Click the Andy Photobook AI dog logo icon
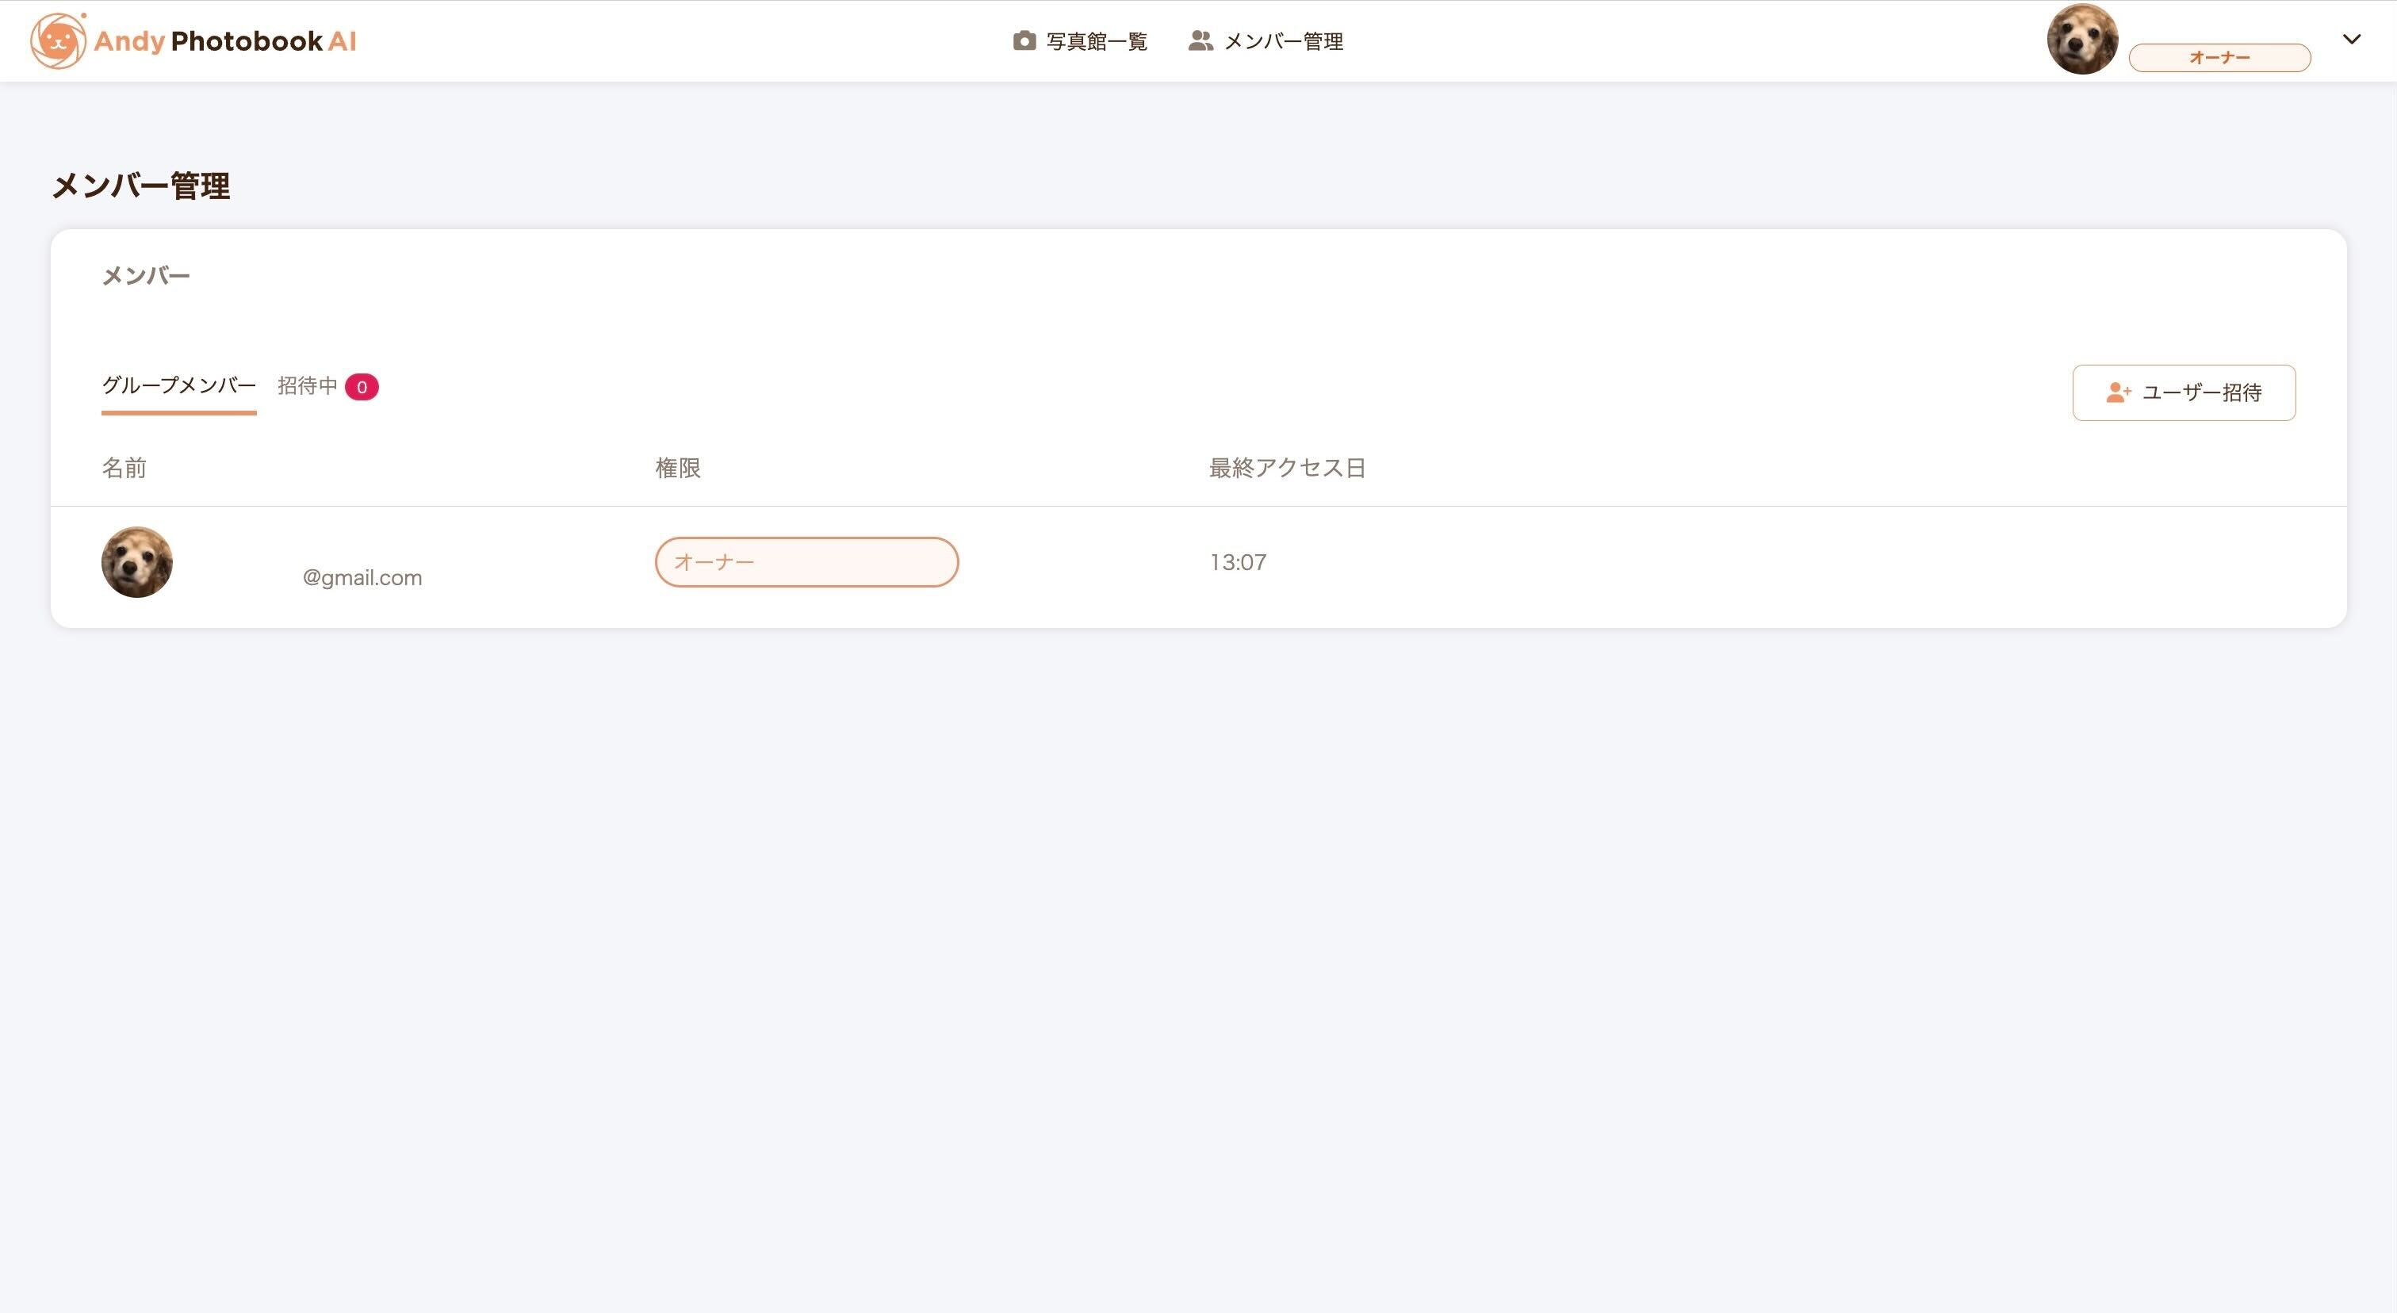Screen dimensions: 2397x1313 click(x=58, y=41)
